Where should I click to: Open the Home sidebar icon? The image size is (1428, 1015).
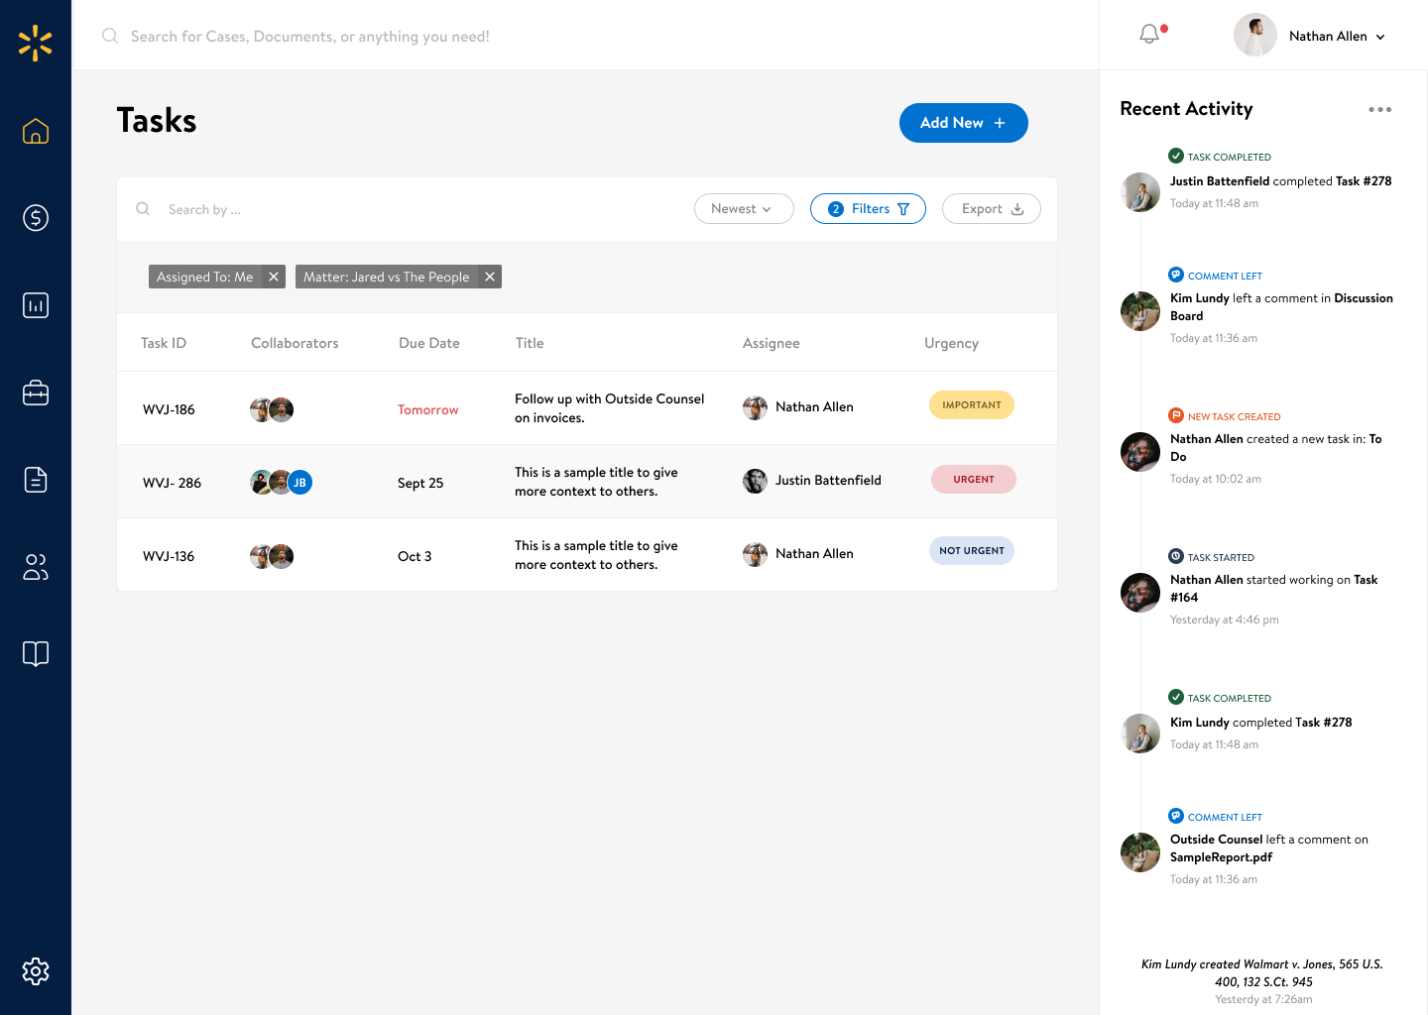tap(36, 131)
